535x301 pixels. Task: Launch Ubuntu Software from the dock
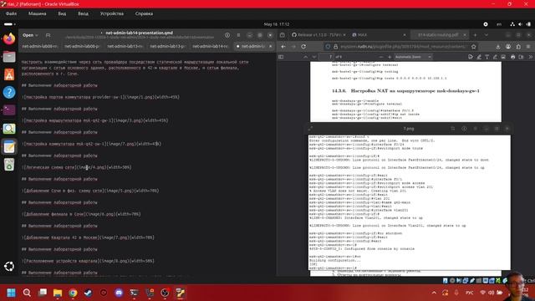click(x=9, y=74)
